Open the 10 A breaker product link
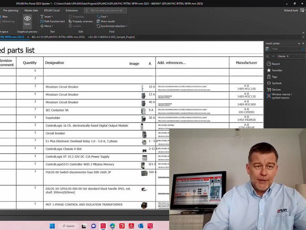 [x=182, y=86]
